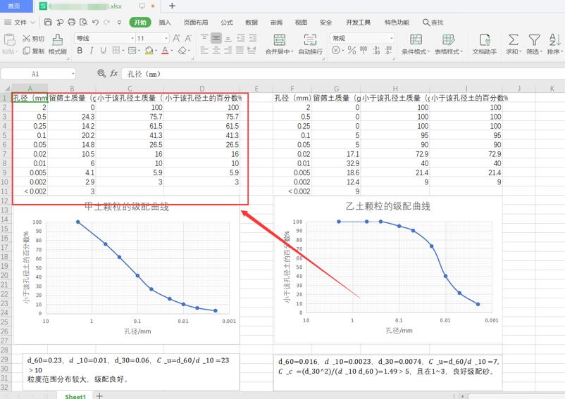
Task: Toggle bold formatting B
Action: (80, 51)
